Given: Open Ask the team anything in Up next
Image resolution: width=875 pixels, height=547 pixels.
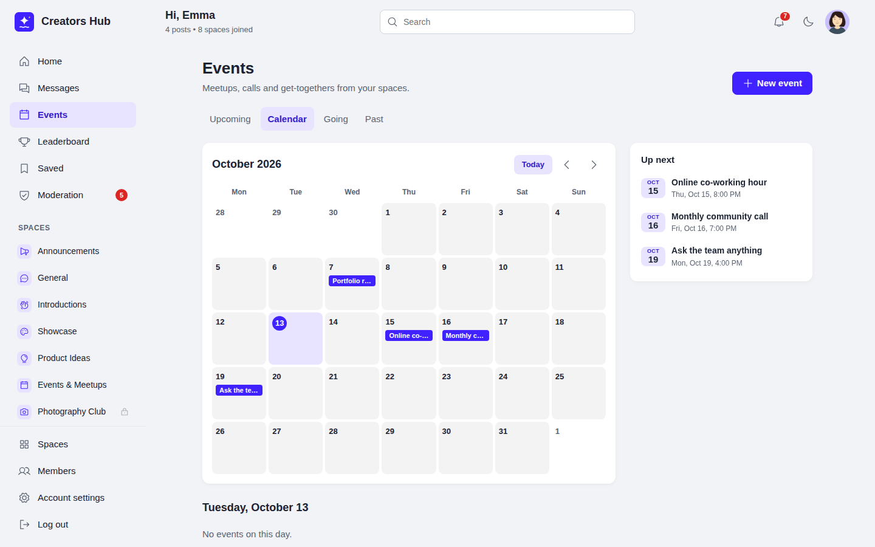Looking at the screenshot, I should coord(721,256).
